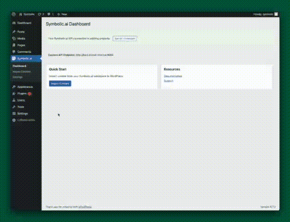Click the plus New item in the admin bar
The image size is (290, 222).
(x=62, y=14)
